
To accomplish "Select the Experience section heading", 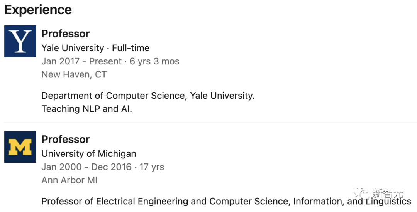I will (x=38, y=10).
